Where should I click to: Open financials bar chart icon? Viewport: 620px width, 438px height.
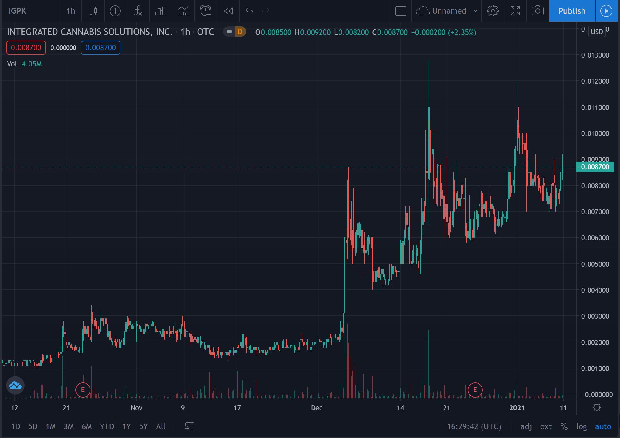[160, 11]
